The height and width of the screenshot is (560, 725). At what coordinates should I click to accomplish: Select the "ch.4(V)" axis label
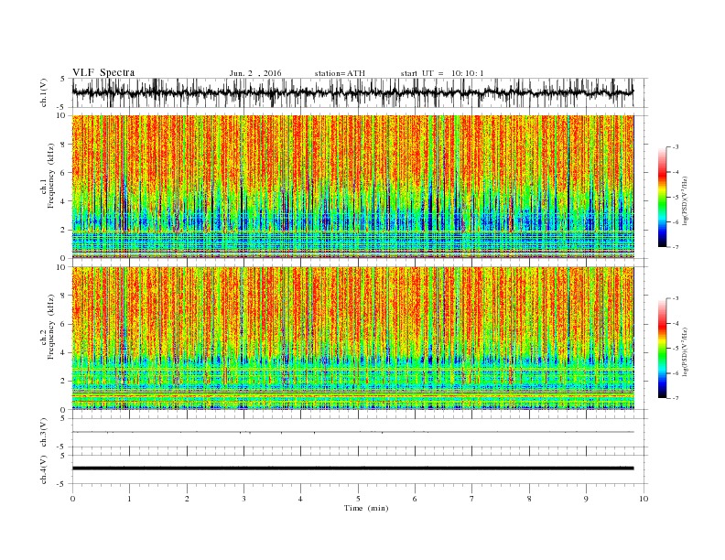coord(44,469)
